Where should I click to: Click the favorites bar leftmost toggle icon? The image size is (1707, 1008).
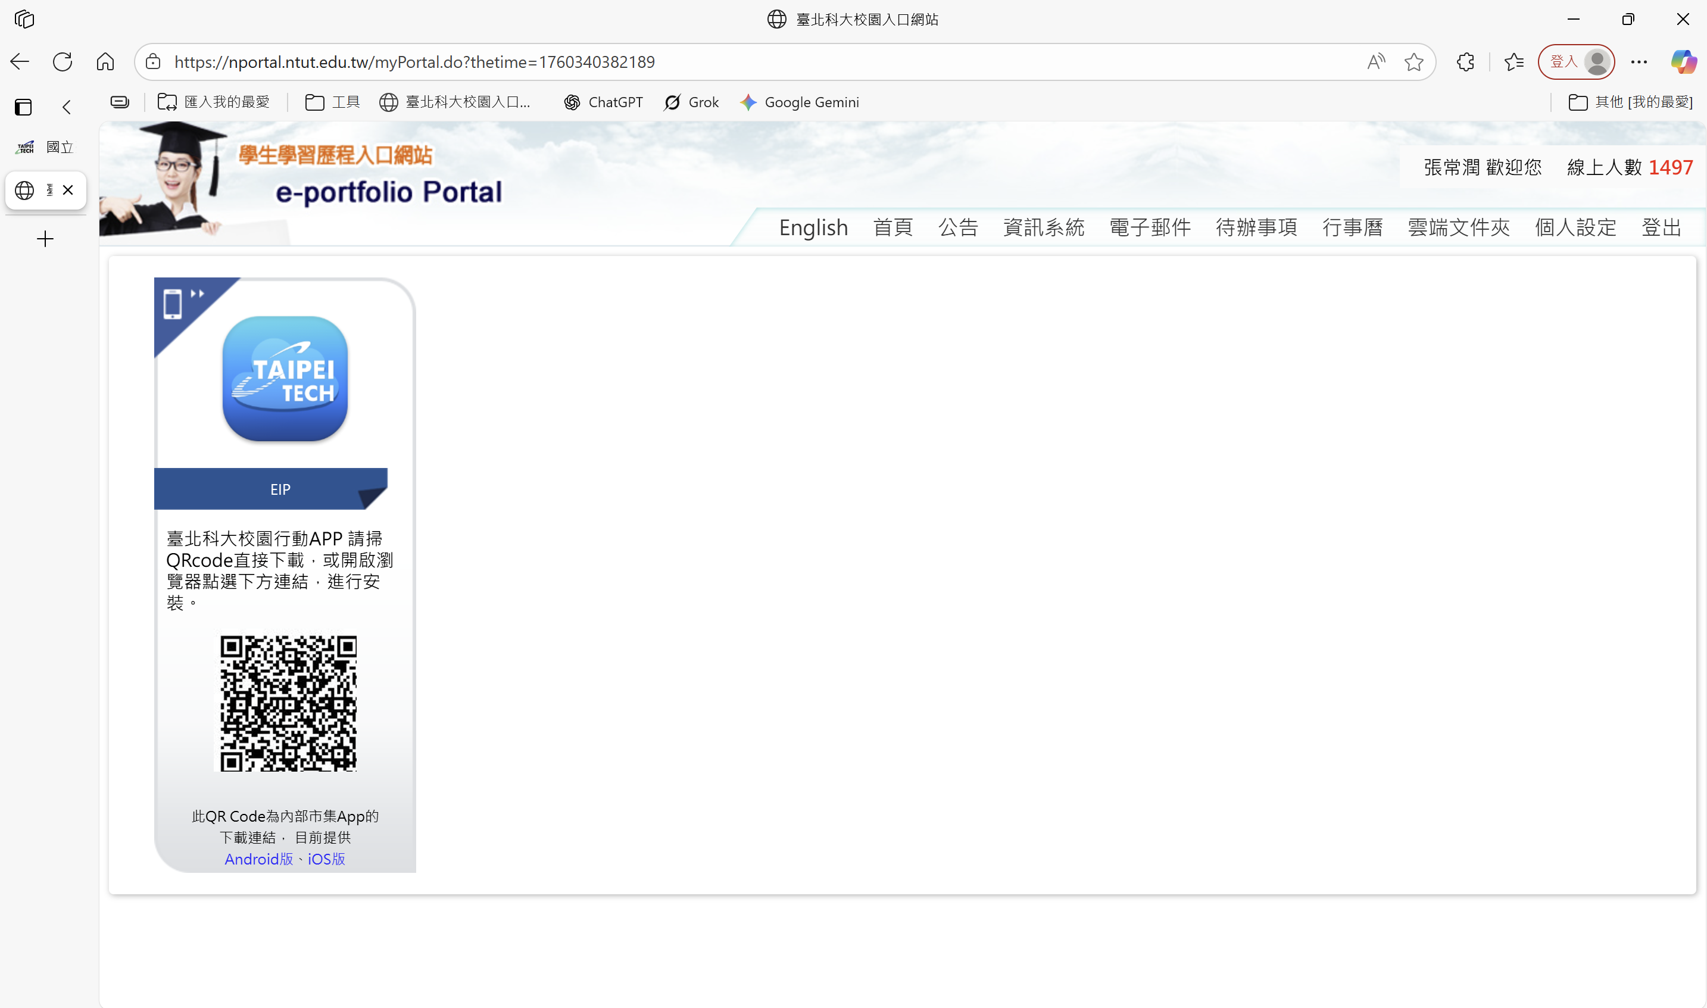[x=120, y=102]
